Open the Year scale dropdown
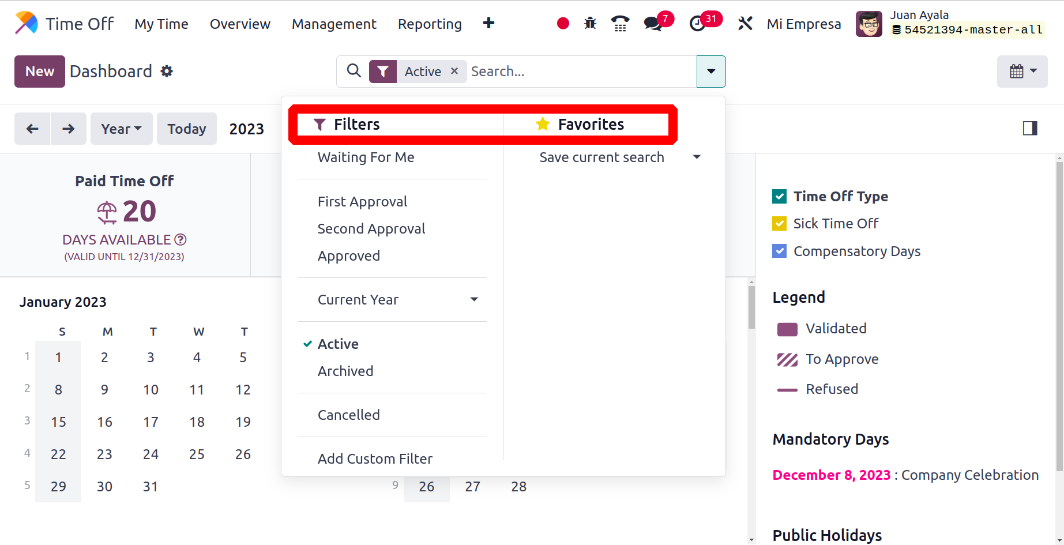The width and height of the screenshot is (1064, 545). tap(121, 129)
